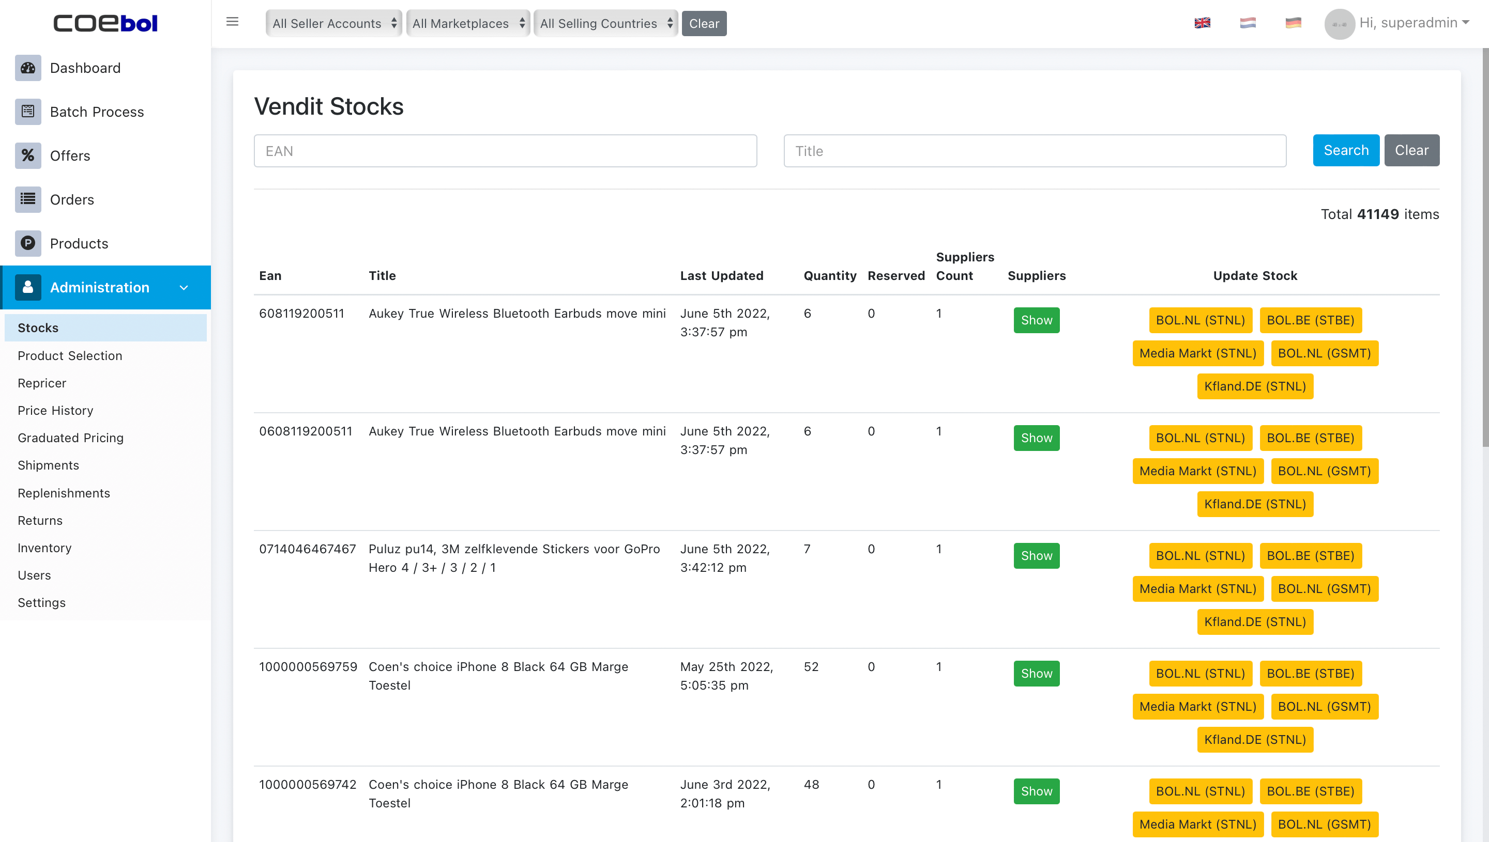Switch language to Dutch flag
The image size is (1489, 842).
[1248, 23]
